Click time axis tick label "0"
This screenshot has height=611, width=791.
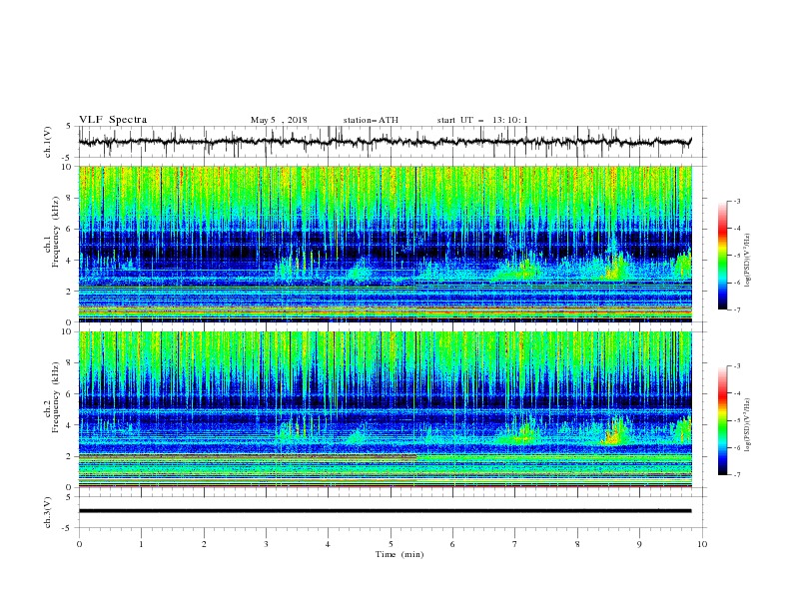pos(79,544)
